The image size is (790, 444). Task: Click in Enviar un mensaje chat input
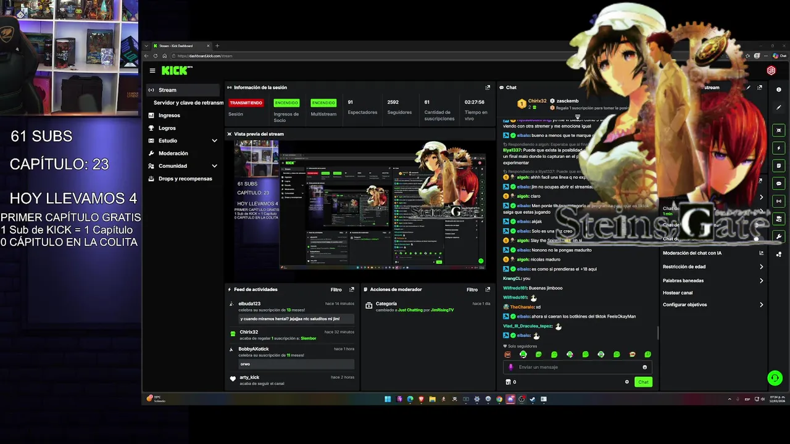tap(578, 367)
